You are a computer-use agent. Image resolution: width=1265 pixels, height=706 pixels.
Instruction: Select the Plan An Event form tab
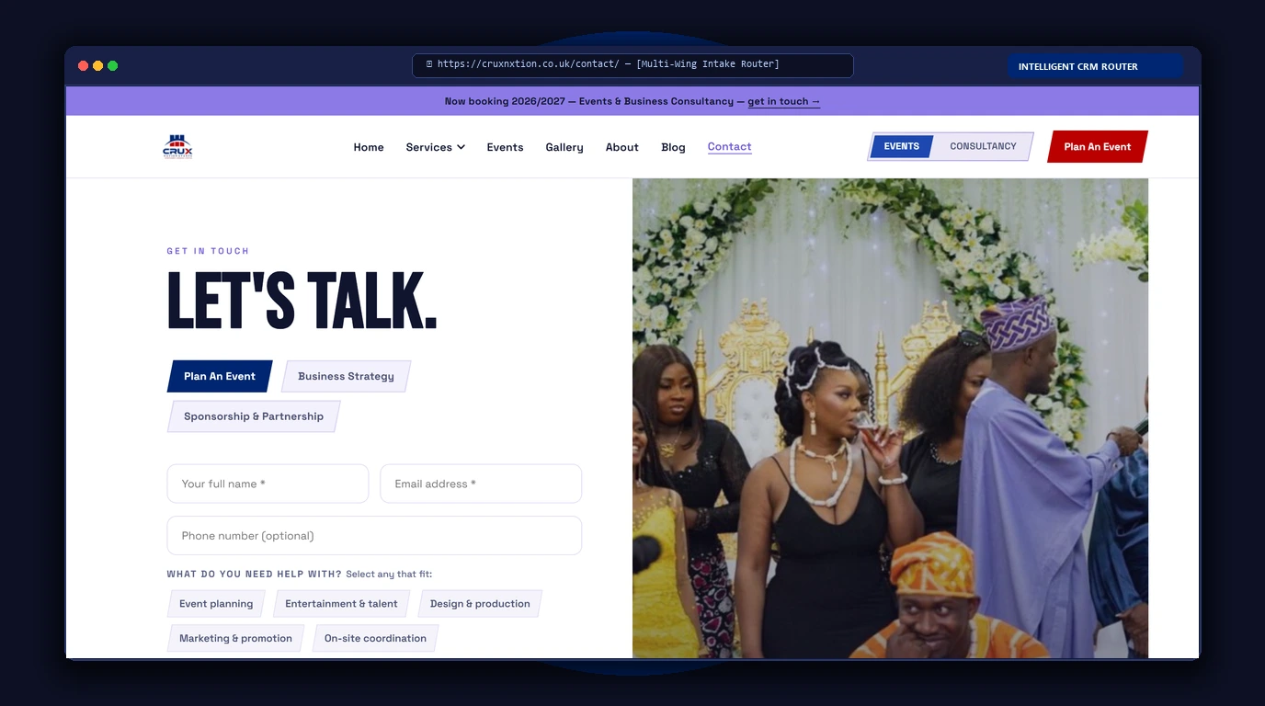[220, 376]
